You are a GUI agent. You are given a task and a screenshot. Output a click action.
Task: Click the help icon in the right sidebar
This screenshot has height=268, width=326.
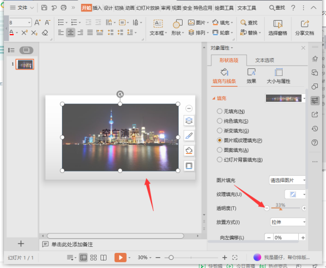(x=315, y=143)
